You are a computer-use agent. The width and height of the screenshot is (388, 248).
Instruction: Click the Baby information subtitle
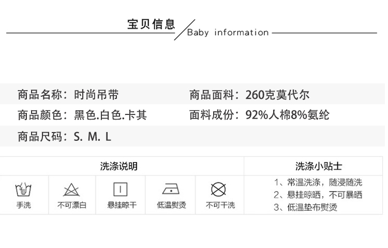[x=228, y=33]
